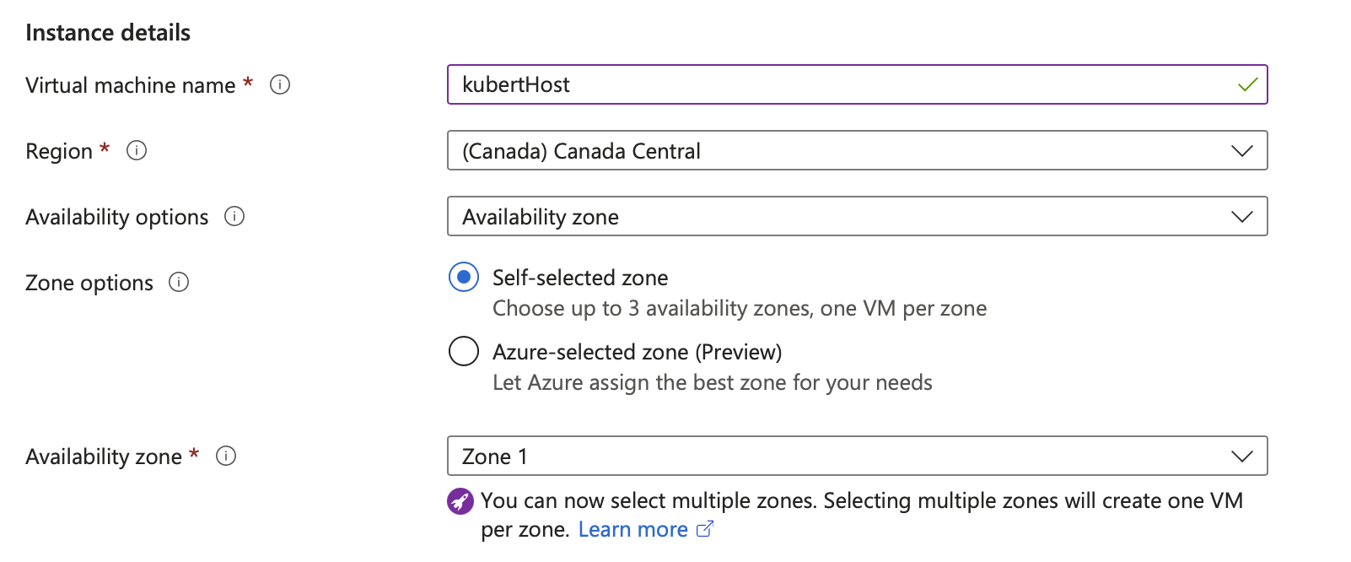Click info icon beside Virtual machine name
This screenshot has width=1351, height=562.
280,84
